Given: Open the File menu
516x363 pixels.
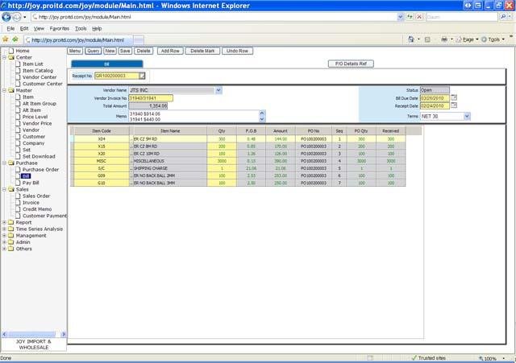Looking at the screenshot, I should [10, 29].
